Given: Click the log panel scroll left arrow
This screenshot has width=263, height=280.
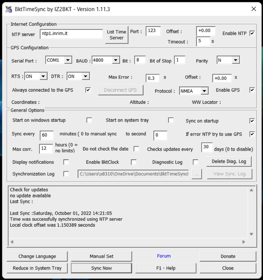Looking at the screenshot, I should pyautogui.click(x=12, y=242).
